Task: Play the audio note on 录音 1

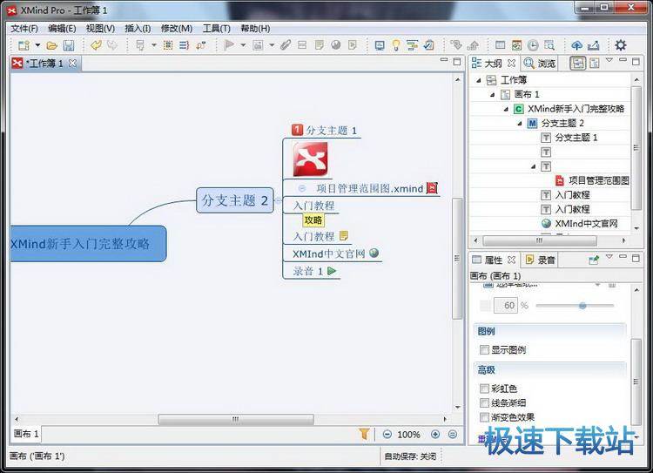Action: (332, 271)
